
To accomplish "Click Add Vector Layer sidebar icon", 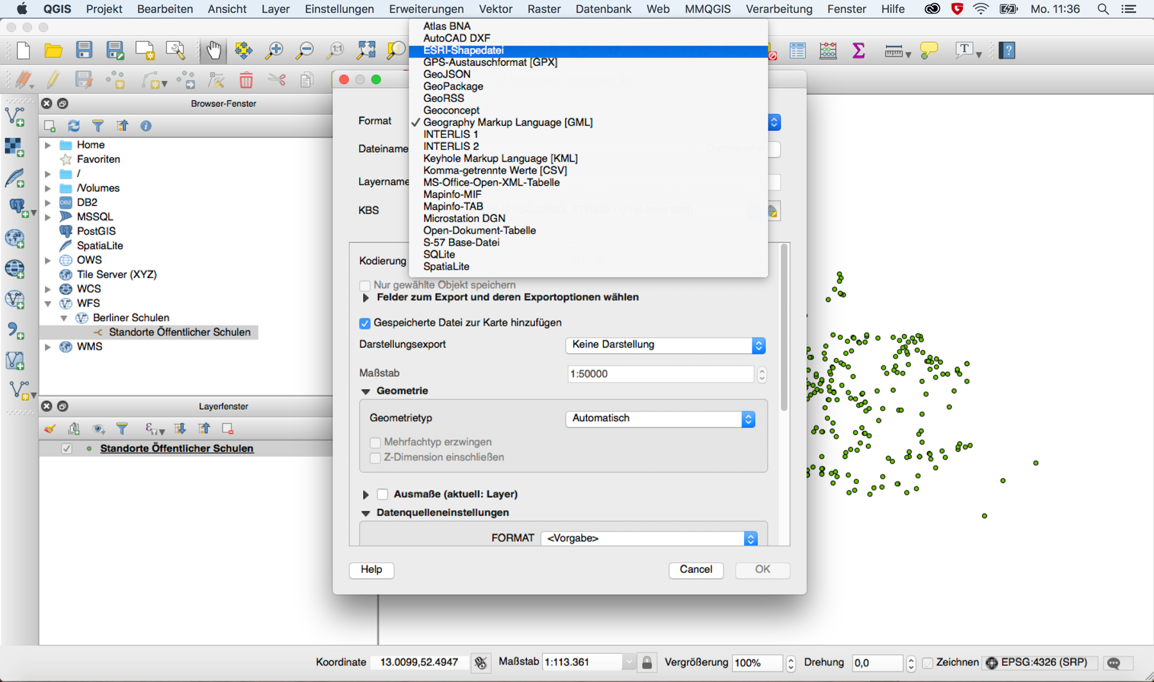I will point(15,117).
